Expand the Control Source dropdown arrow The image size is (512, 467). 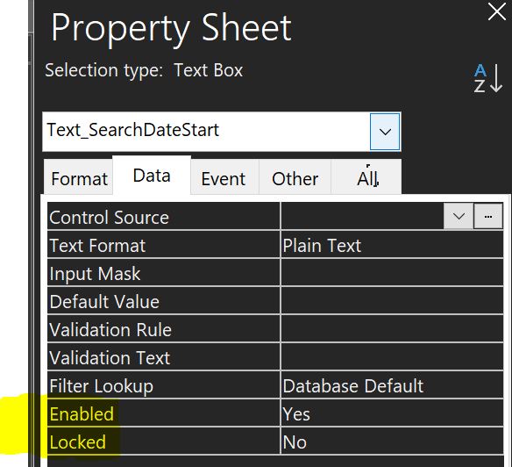tap(459, 216)
